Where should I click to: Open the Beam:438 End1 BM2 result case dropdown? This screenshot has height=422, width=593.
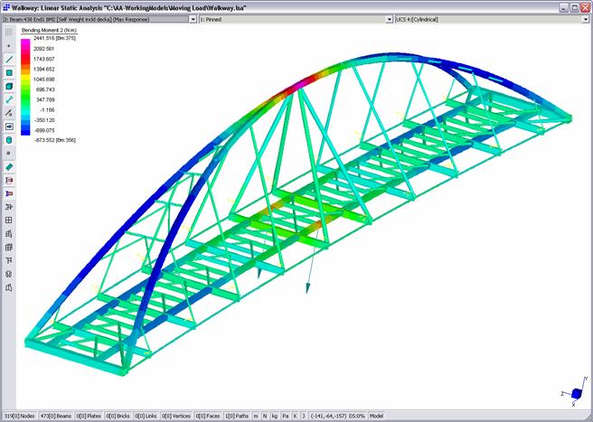193,18
